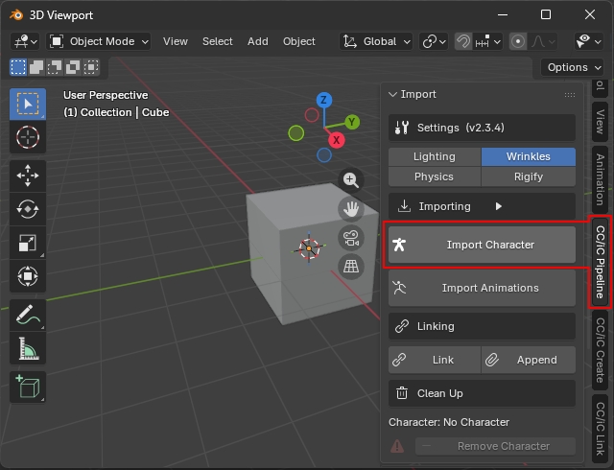Click the X axis on navigation gizmo

click(x=336, y=140)
